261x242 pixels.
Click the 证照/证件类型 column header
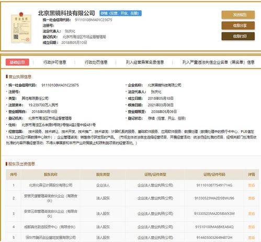pyautogui.click(x=155, y=175)
